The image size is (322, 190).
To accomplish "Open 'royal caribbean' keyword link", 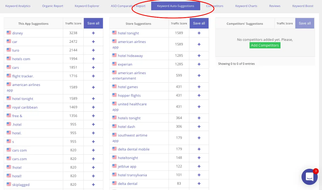I will (25, 107).
